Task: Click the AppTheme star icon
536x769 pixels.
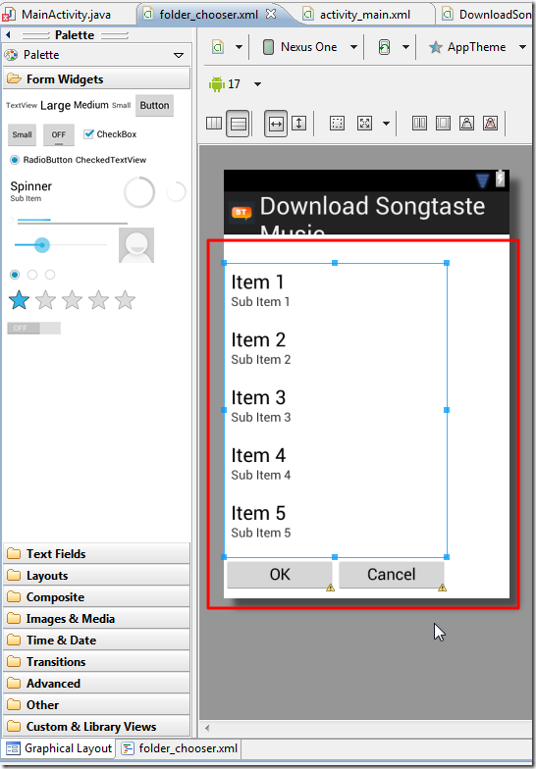Action: (x=436, y=47)
